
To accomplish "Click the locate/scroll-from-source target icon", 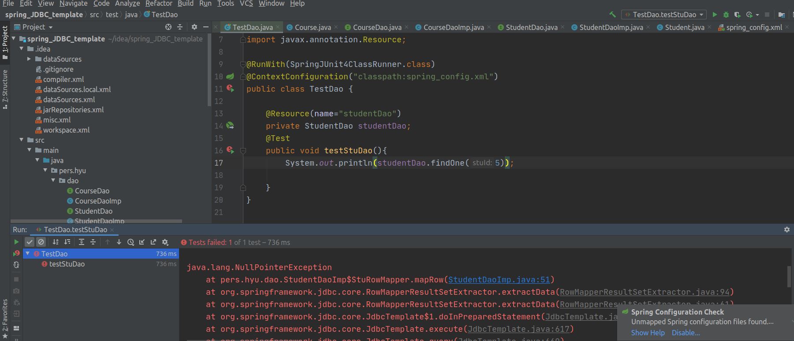I will click(x=168, y=27).
